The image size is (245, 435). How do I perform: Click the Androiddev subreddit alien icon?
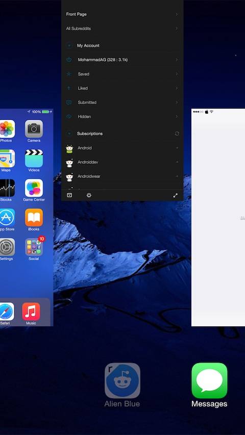69,163
